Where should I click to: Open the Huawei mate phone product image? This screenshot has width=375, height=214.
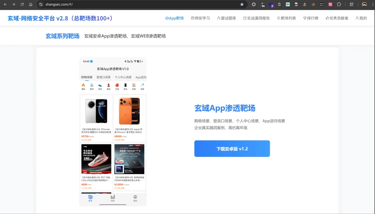point(96,111)
